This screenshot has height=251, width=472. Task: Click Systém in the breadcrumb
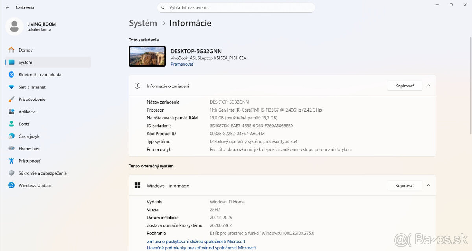pos(143,23)
